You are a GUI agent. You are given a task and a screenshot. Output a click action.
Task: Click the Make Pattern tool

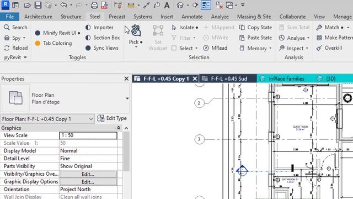(335, 38)
